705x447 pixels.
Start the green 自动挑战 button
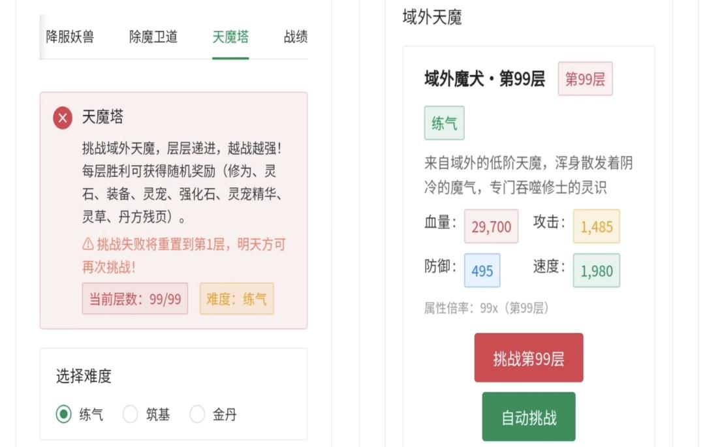529,417
